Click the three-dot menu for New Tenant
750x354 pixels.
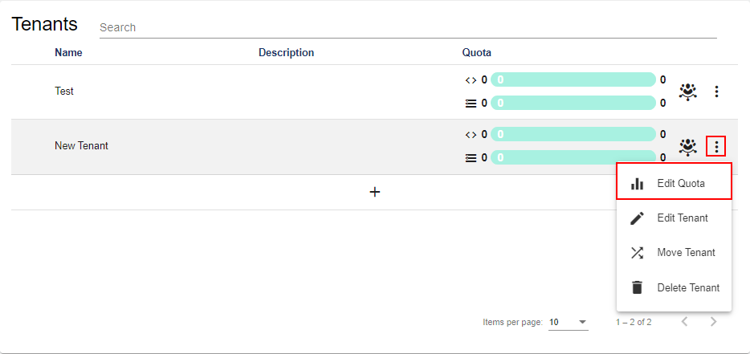[716, 147]
